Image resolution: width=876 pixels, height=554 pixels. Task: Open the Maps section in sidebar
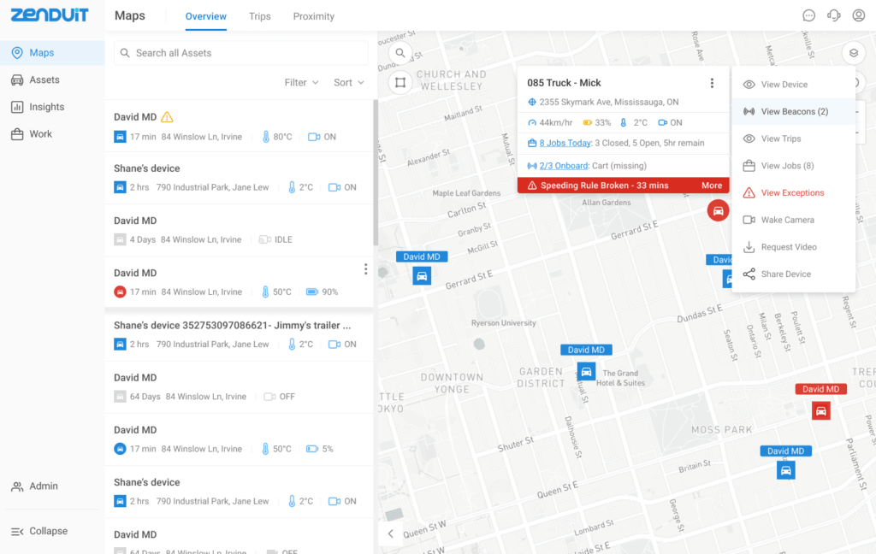(x=52, y=52)
